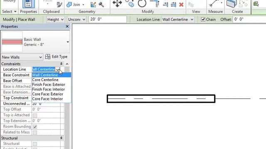Click the Join geometry icon
This screenshot has width=266, height=149.
69,5
